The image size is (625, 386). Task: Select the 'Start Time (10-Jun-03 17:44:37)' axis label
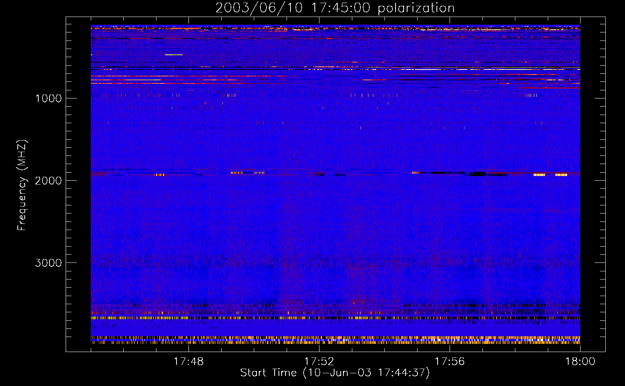pos(335,373)
